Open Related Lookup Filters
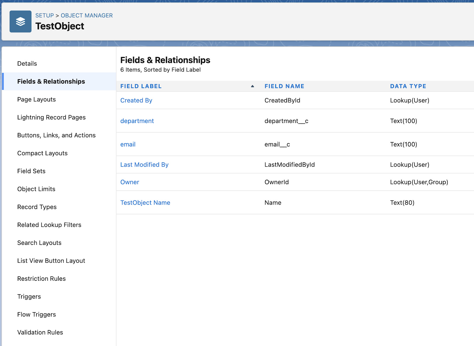This screenshot has height=346, width=474. click(x=49, y=225)
